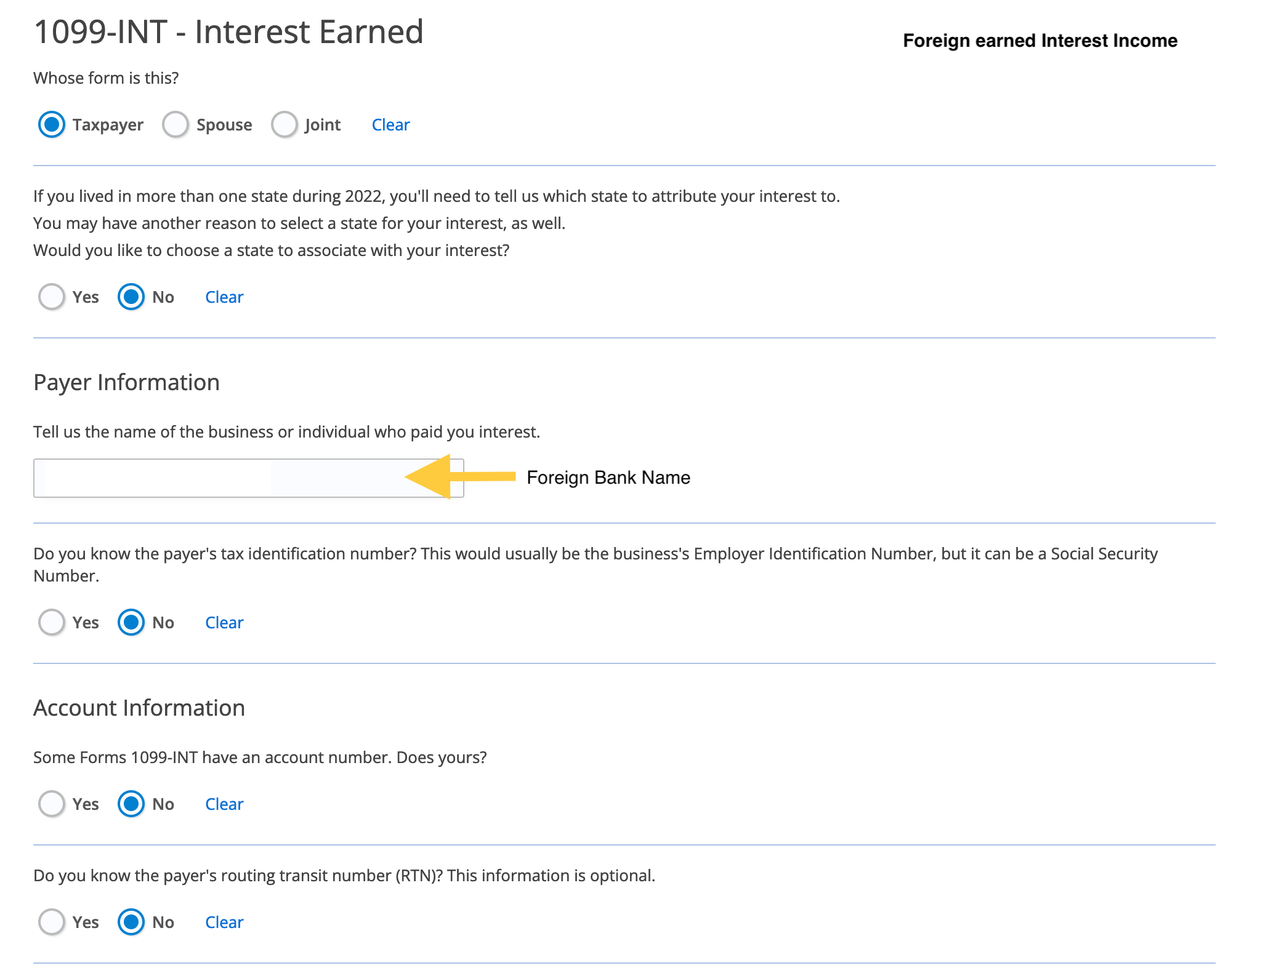Select Yes for routing transit number
Viewport: 1276px width, 976px height.
(51, 921)
